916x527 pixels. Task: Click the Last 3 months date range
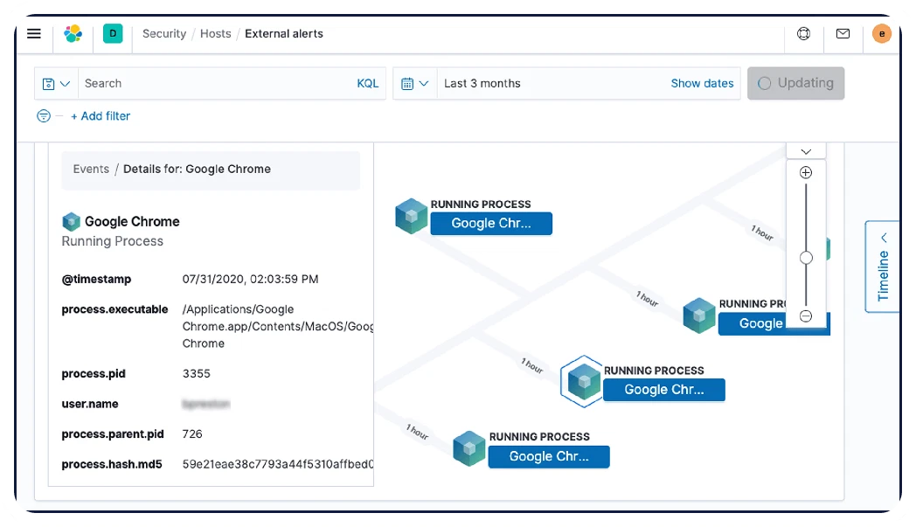point(482,84)
